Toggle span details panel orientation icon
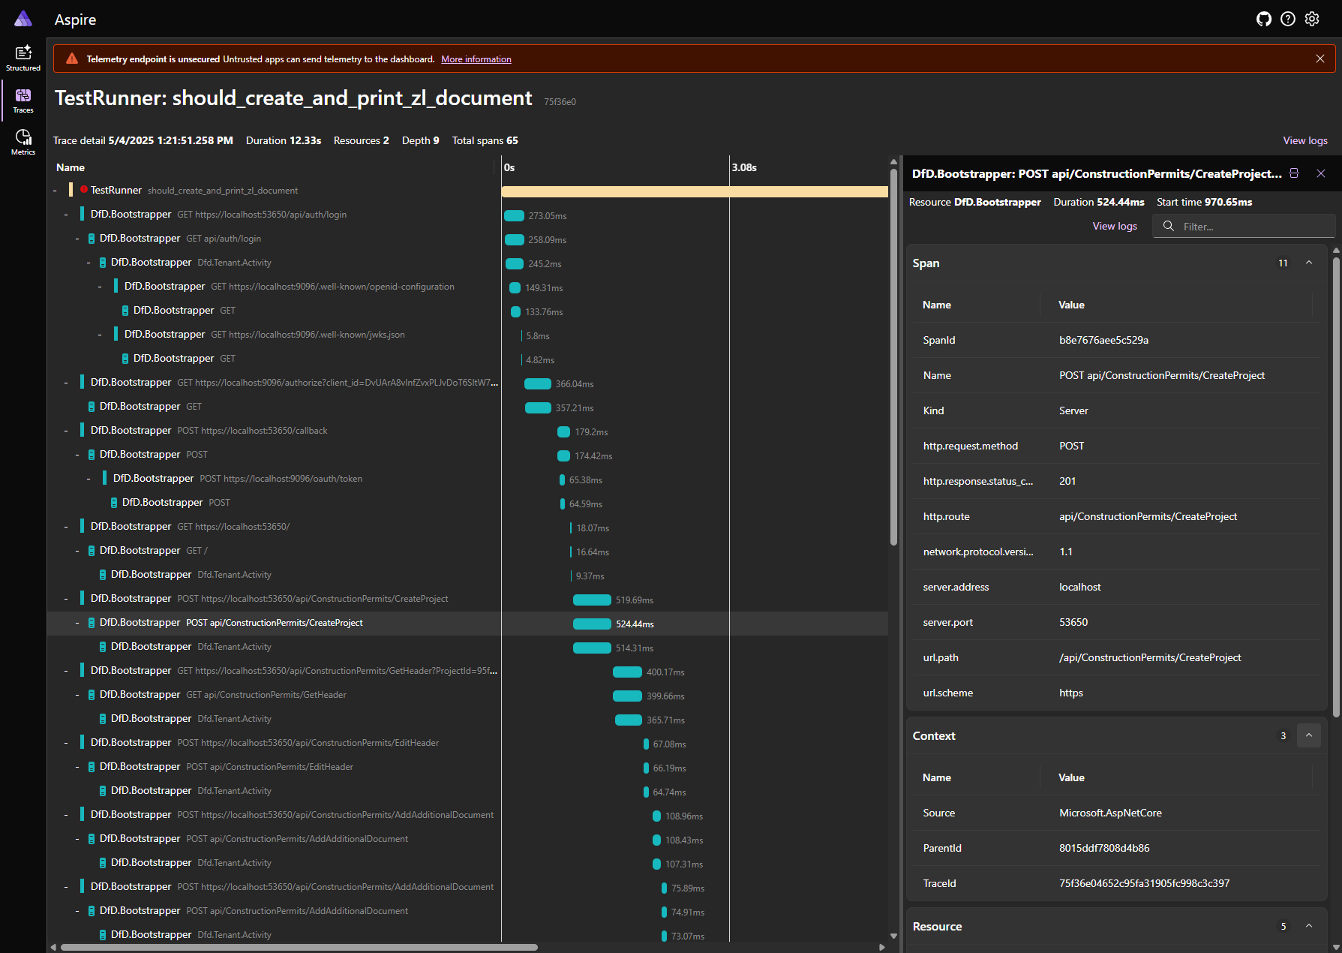 1294,173
